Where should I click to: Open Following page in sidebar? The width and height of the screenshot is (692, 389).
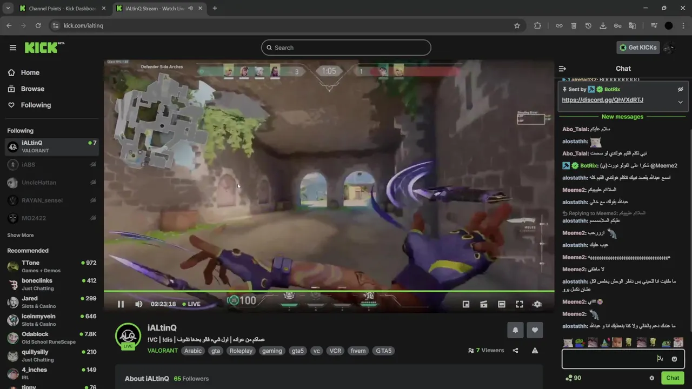click(x=29, y=105)
